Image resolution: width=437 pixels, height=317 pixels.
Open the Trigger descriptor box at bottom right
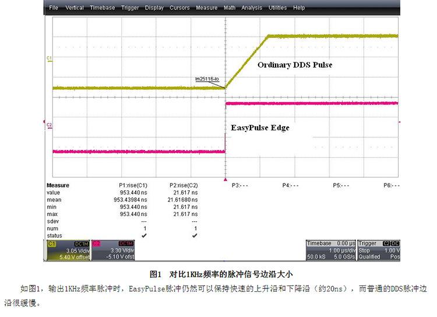378,250
